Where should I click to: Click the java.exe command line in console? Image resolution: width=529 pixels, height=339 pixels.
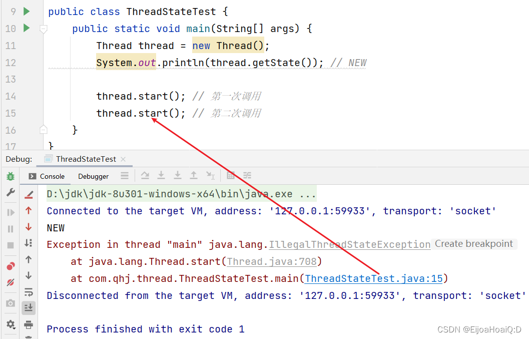(182, 194)
